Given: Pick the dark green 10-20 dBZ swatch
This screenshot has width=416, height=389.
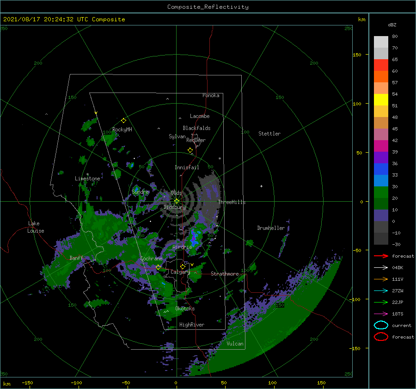Looking at the screenshot, I should tap(381, 204).
